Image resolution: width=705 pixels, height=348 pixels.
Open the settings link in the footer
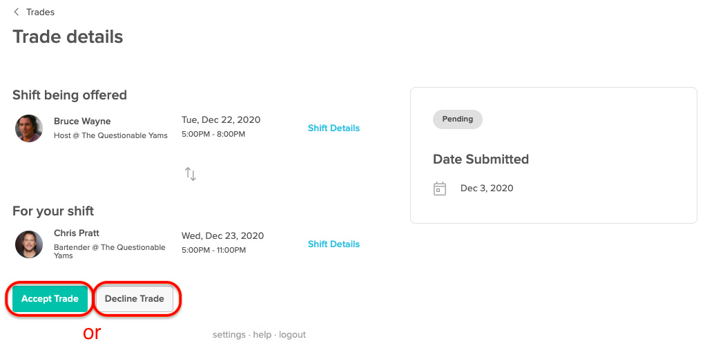229,335
